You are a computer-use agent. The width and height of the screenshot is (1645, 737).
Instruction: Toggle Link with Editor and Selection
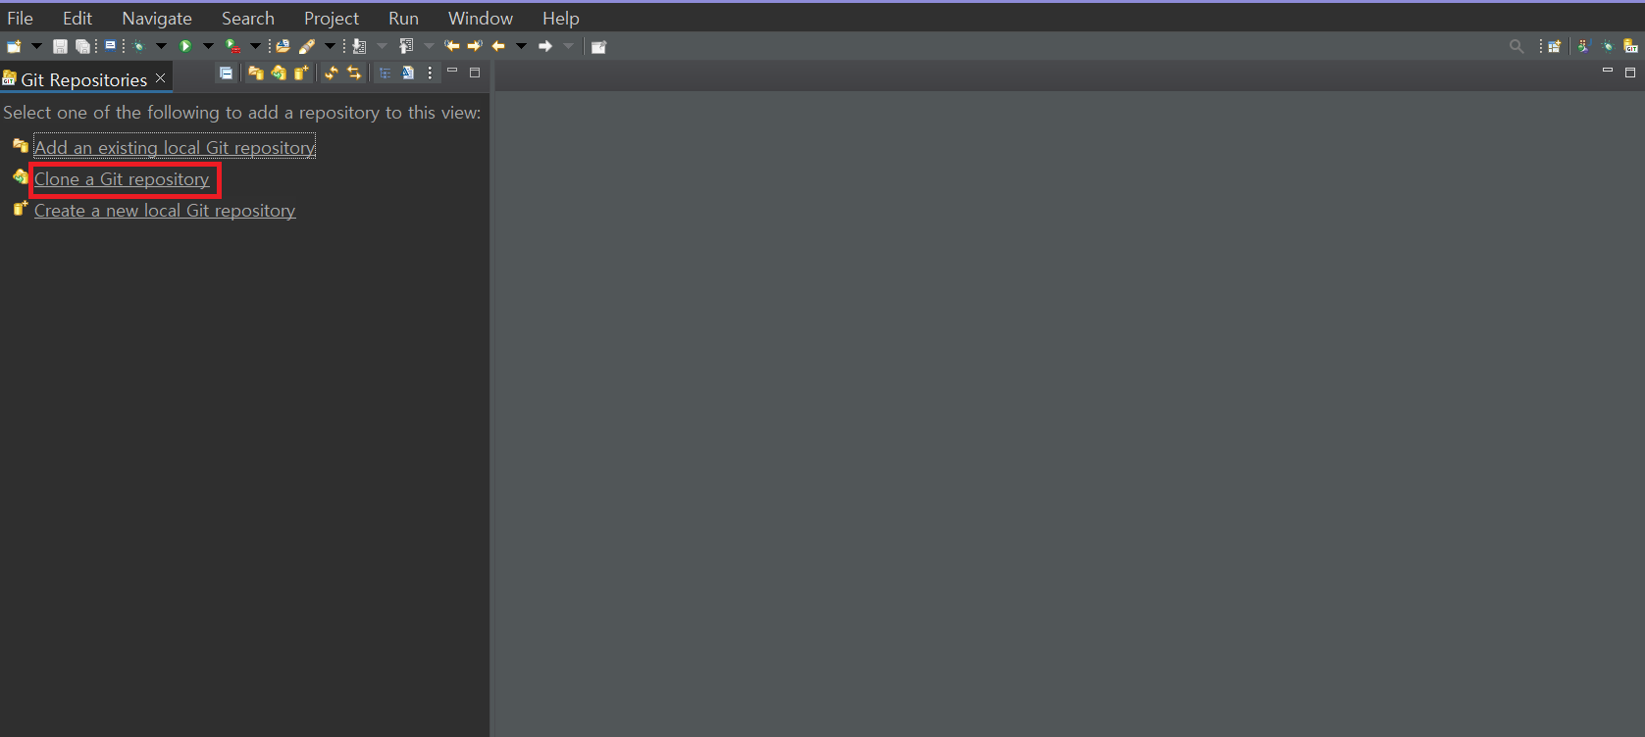point(354,73)
